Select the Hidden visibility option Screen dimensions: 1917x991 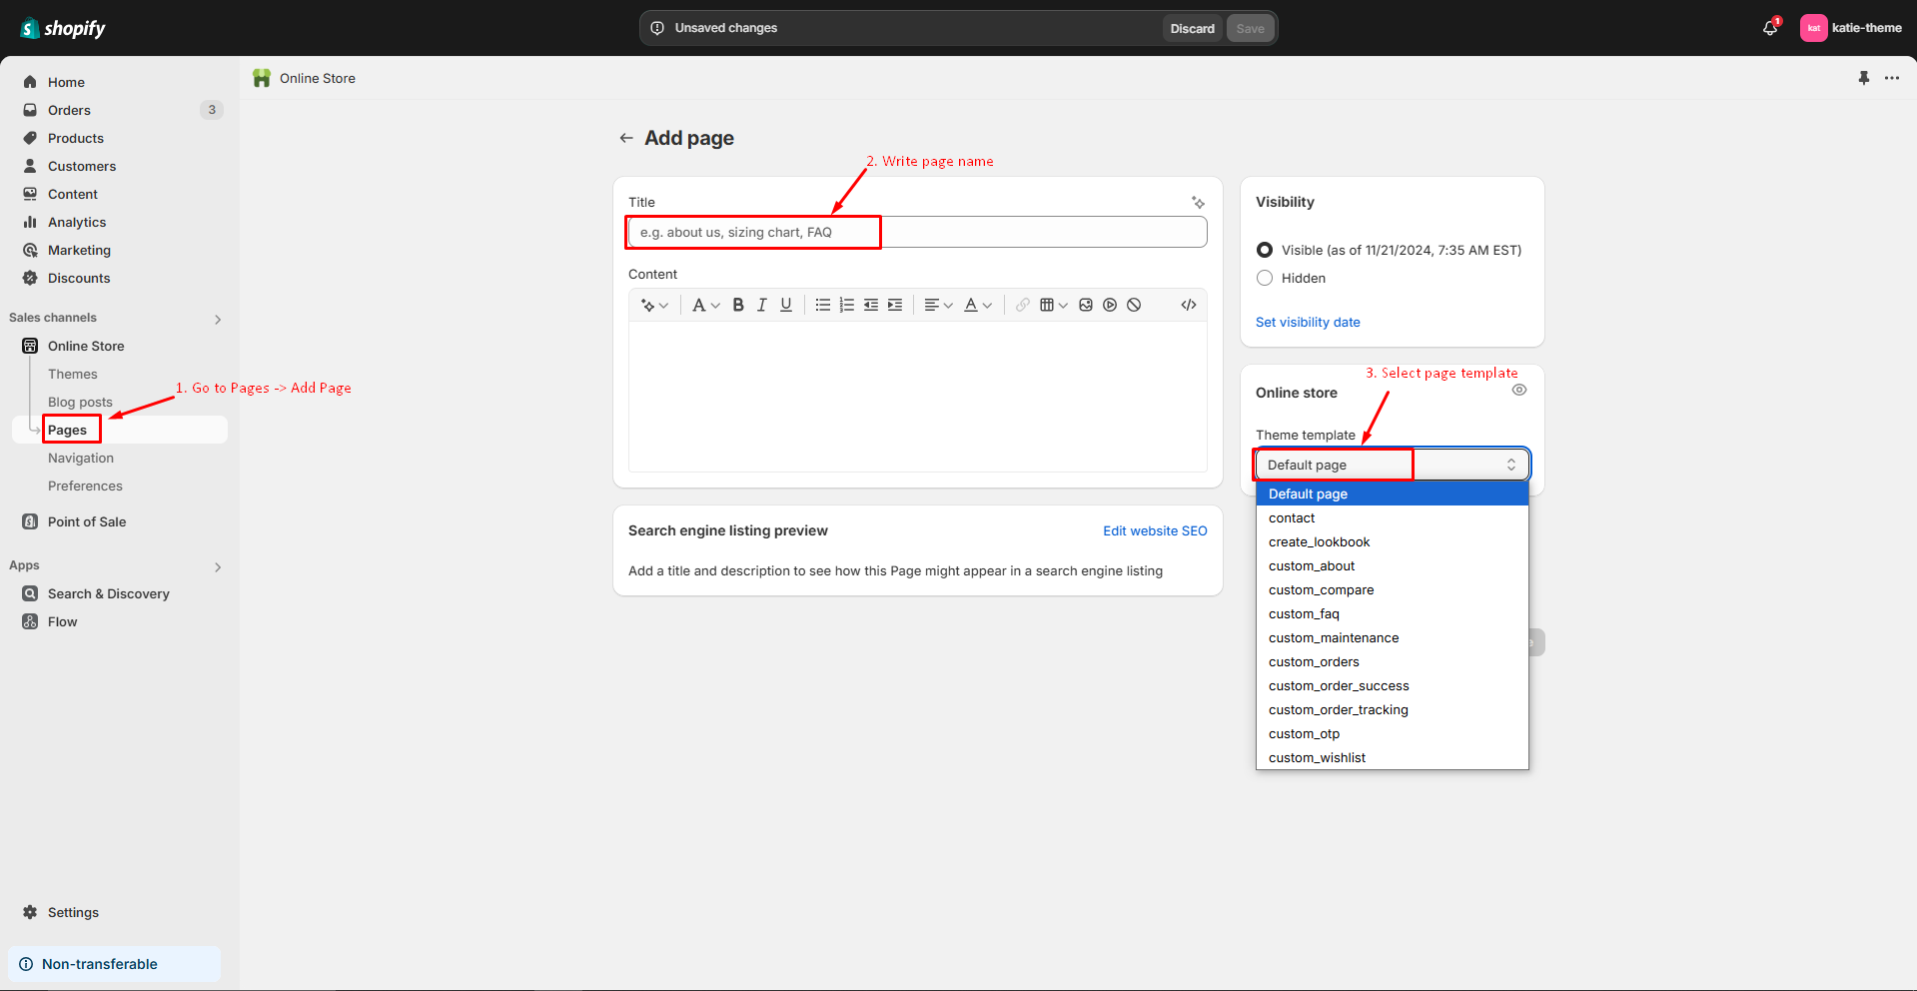(x=1265, y=278)
